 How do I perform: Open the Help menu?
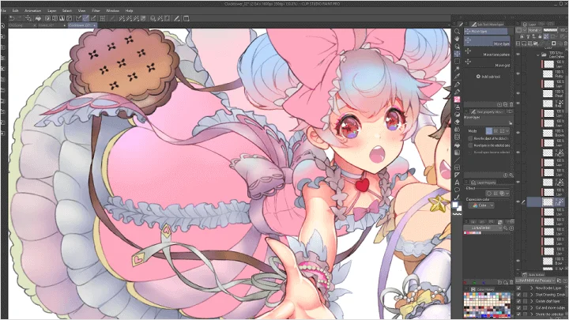[x=129, y=10]
